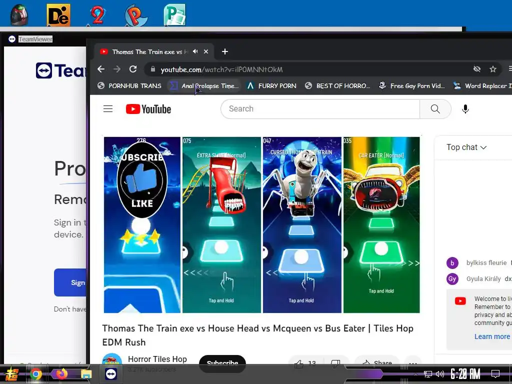Start voice search with the microphone icon
The height and width of the screenshot is (384, 512).
[x=465, y=108]
